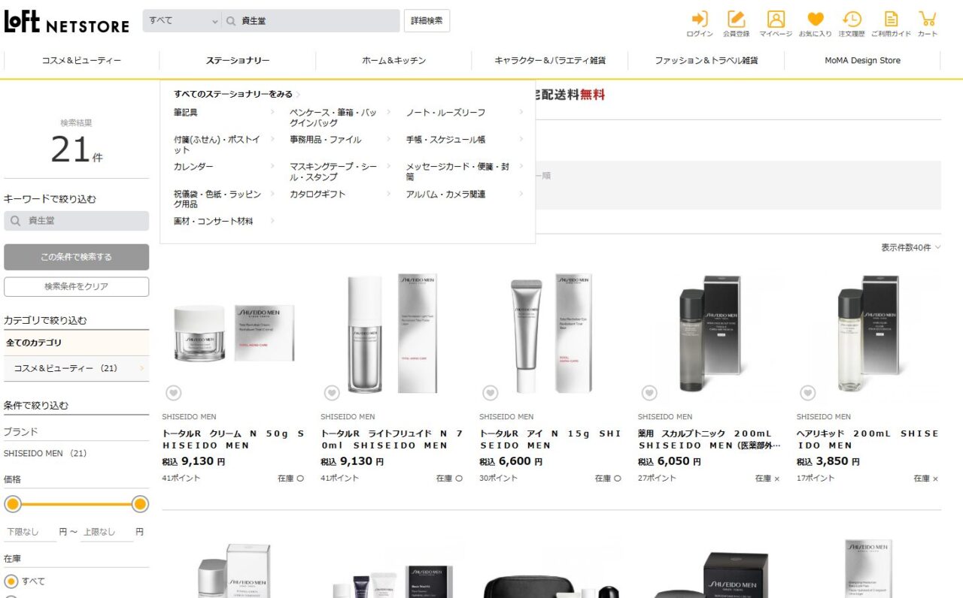Viewport: 963px width, 598px height.
Task: Open 祝儀袋・色紙・ラッピング用品 entry
Action: click(x=217, y=199)
